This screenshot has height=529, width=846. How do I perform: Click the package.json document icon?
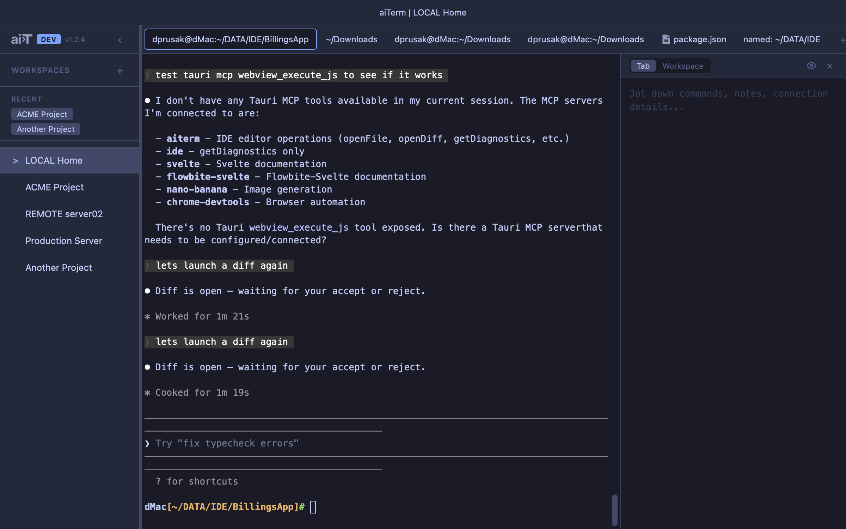click(x=666, y=39)
